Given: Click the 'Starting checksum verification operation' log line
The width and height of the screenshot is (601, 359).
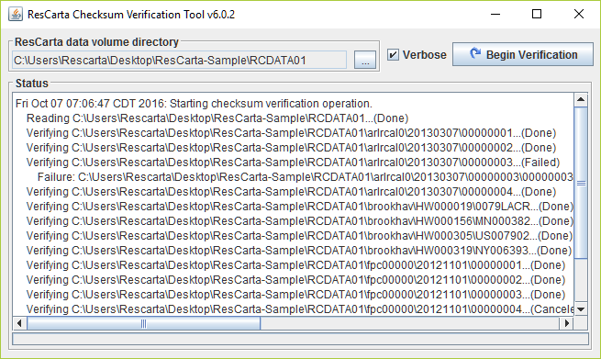Looking at the screenshot, I should pyautogui.click(x=194, y=104).
